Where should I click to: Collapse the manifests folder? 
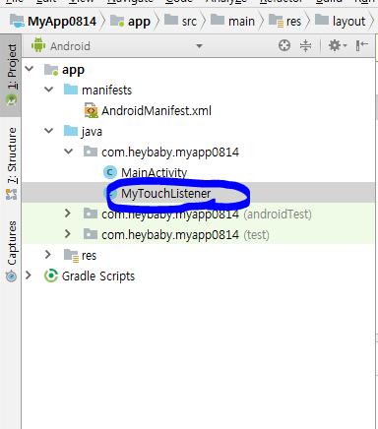[49, 90]
